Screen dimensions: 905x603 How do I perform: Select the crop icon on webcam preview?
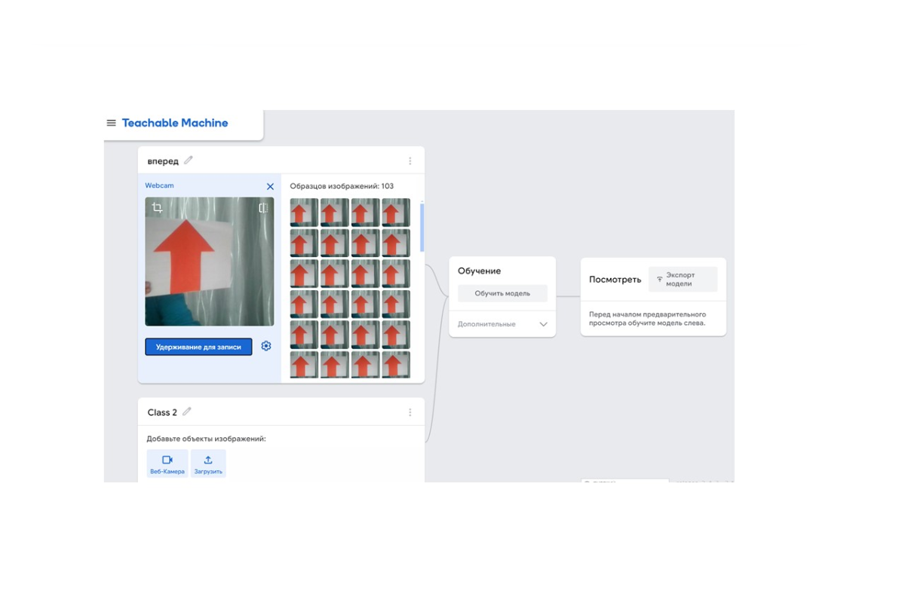pos(157,208)
